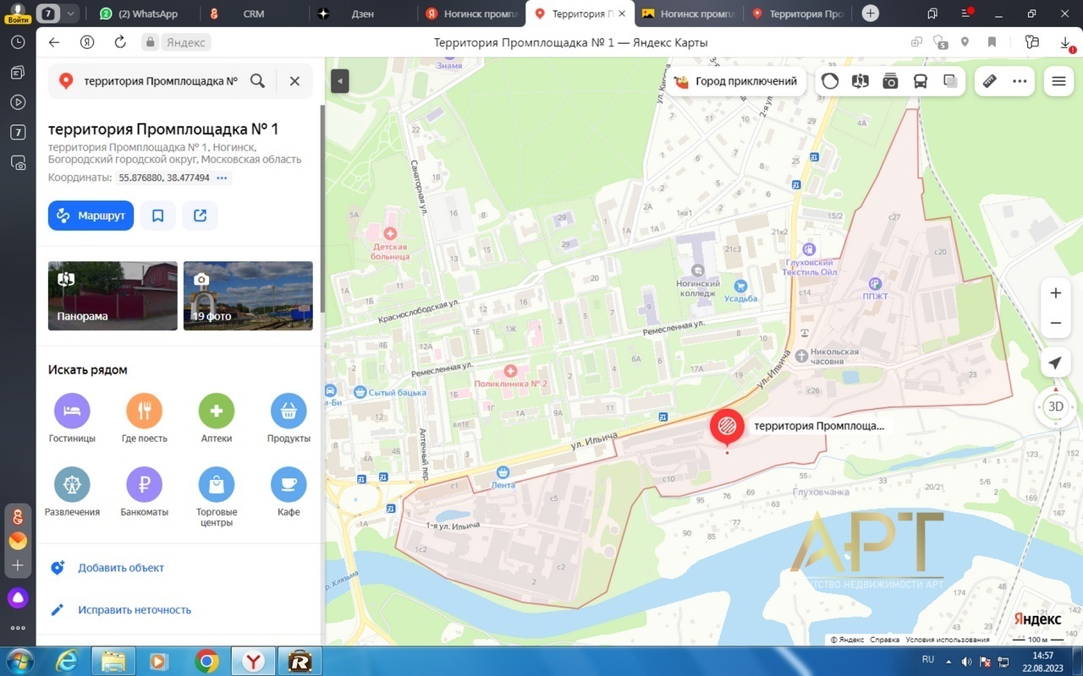Open history clock icon in the sidebar
Screen dimensions: 1083x676
coord(18,42)
